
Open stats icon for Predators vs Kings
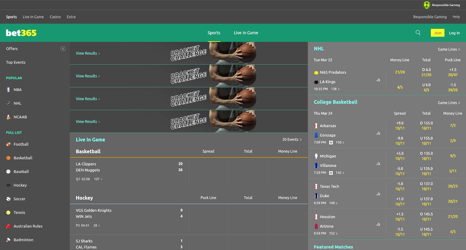378,80
